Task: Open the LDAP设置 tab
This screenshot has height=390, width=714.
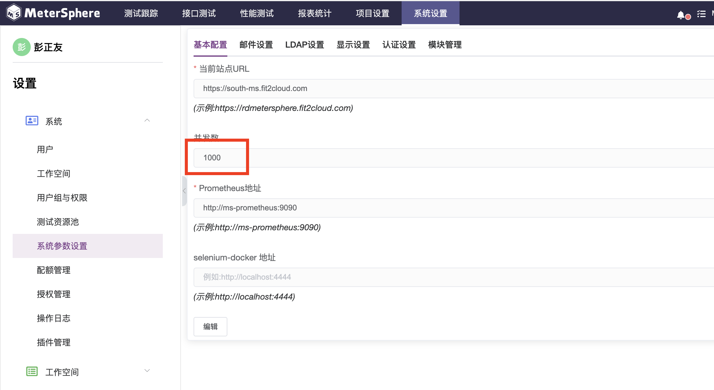Action: (305, 45)
